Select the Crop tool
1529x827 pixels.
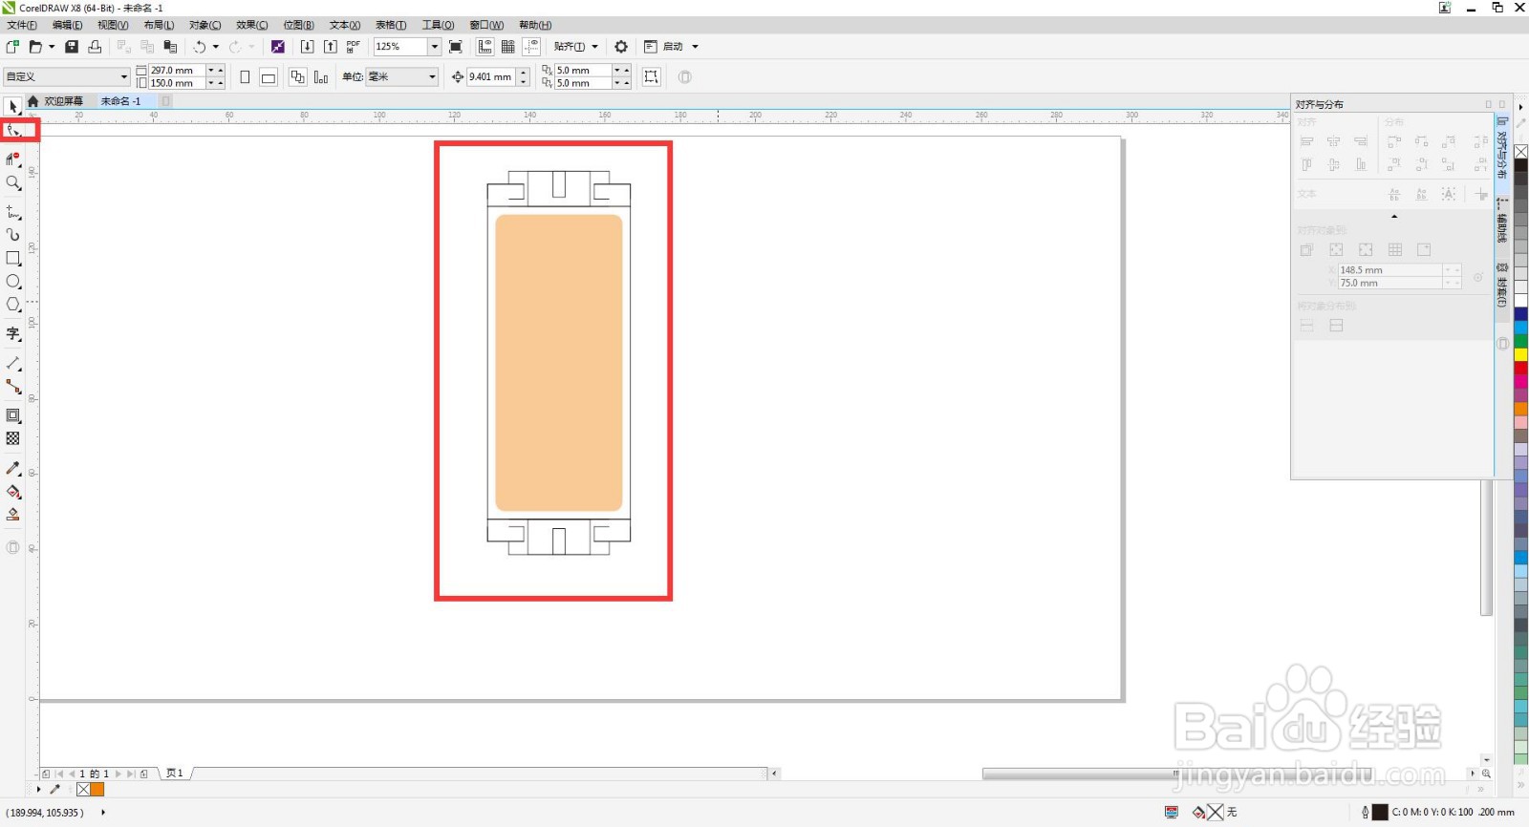pos(13,159)
